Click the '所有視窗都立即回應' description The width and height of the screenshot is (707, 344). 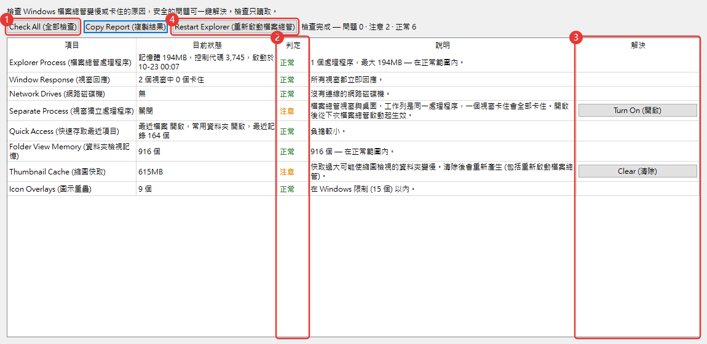coord(347,80)
